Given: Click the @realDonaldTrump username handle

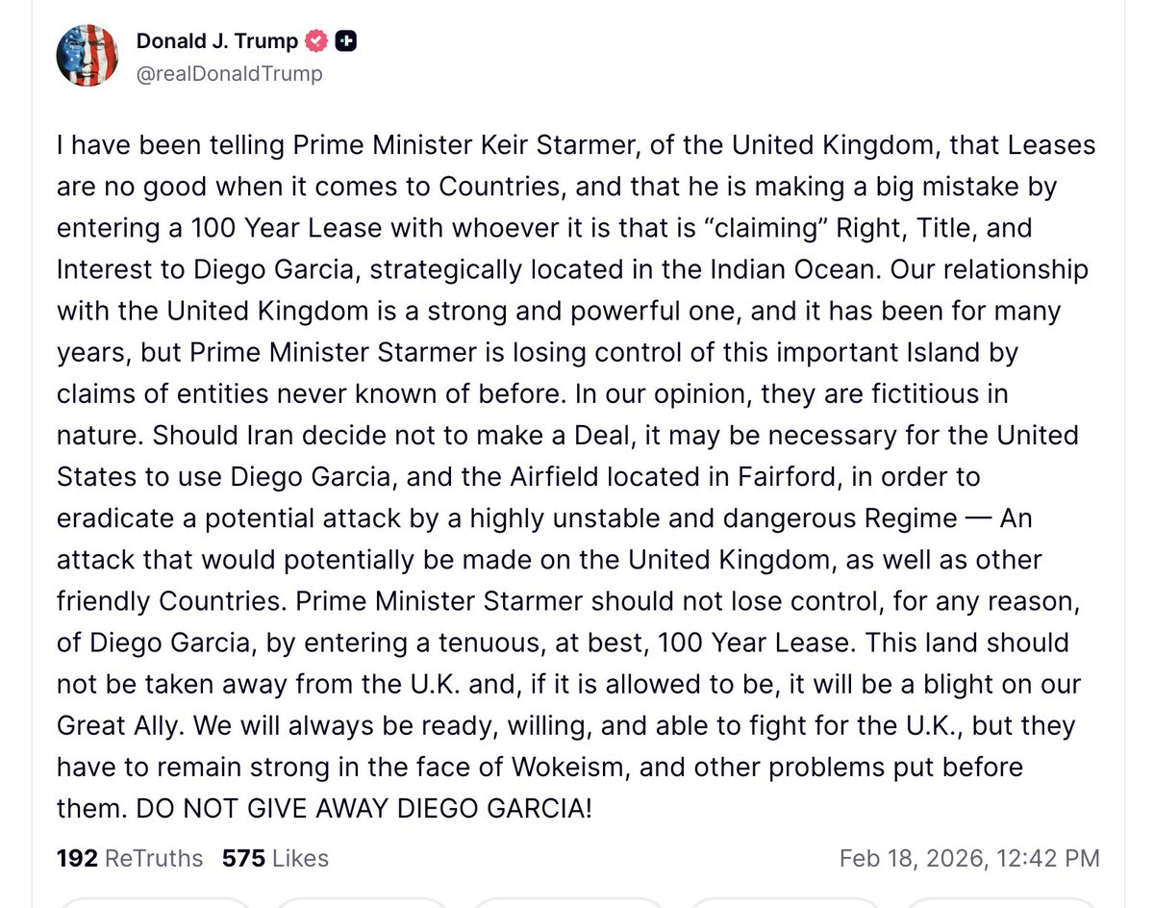Looking at the screenshot, I should point(231,73).
